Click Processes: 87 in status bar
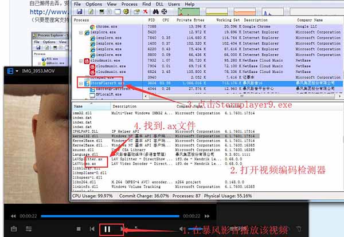 point(186,196)
